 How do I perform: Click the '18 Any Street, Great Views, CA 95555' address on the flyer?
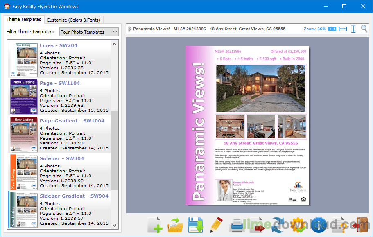261,143
